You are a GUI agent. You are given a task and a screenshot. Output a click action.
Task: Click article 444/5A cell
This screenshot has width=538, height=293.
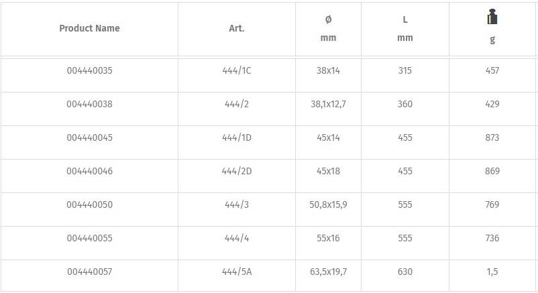237,272
